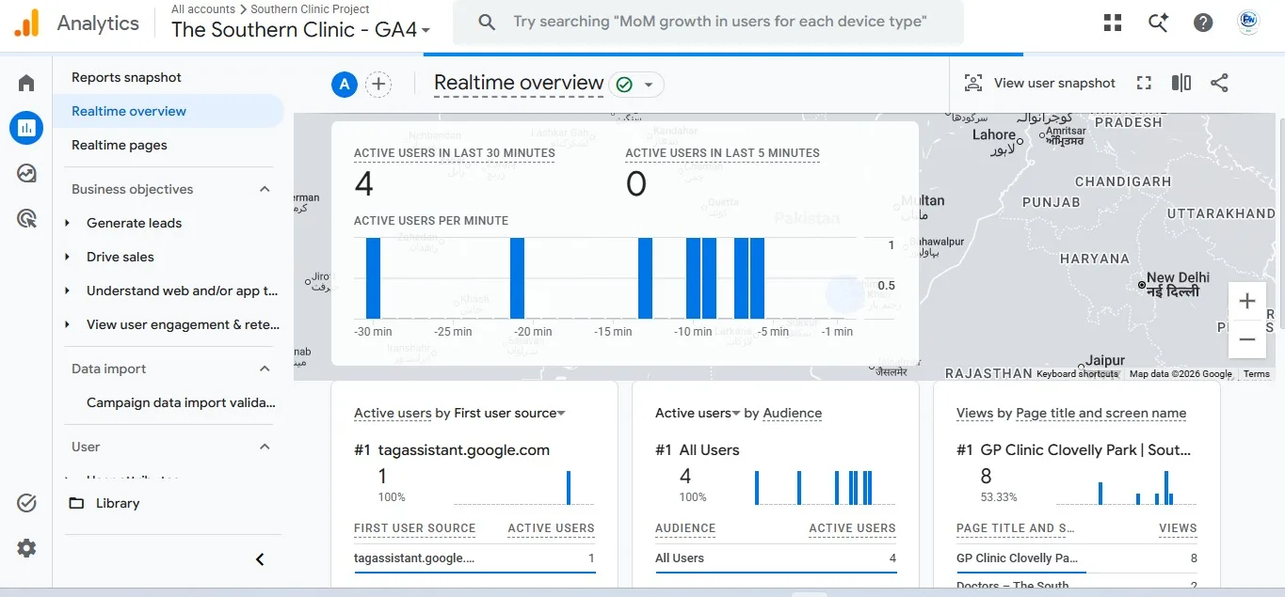Open Configure checkmark icon above gear
The height and width of the screenshot is (597, 1285).
click(26, 503)
